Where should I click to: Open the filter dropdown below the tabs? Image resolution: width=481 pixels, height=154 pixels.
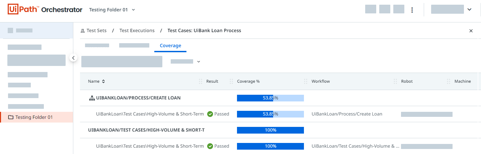tap(198, 62)
